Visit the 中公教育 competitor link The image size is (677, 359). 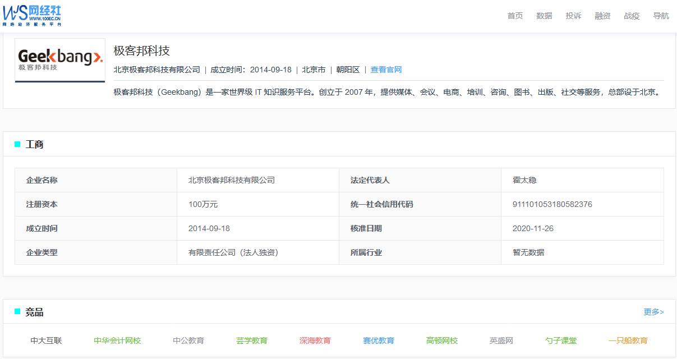188,340
